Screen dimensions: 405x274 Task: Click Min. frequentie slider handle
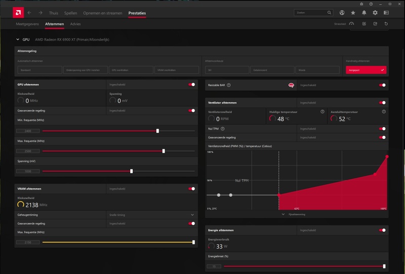point(157,131)
